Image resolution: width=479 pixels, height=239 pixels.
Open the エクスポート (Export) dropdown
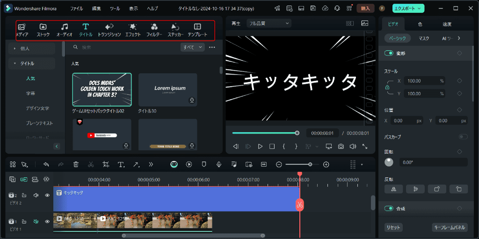pyautogui.click(x=408, y=8)
